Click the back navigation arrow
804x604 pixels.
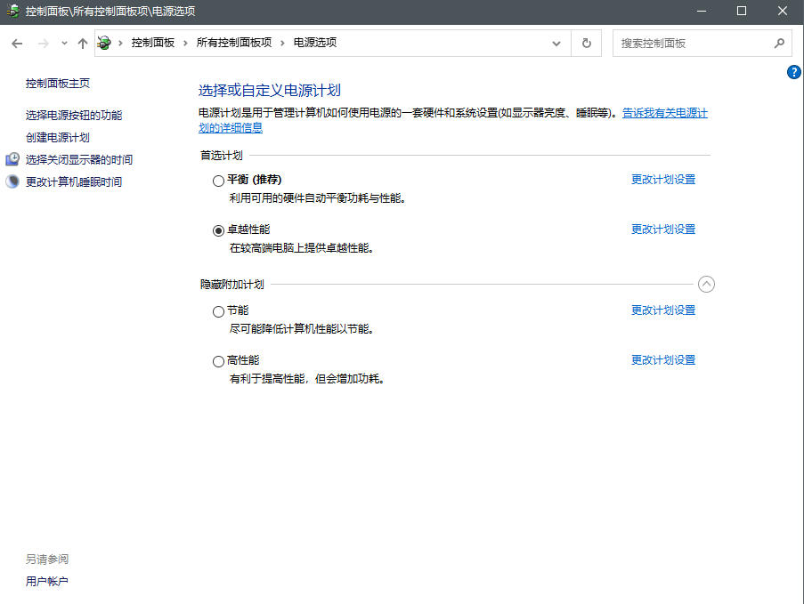17,43
